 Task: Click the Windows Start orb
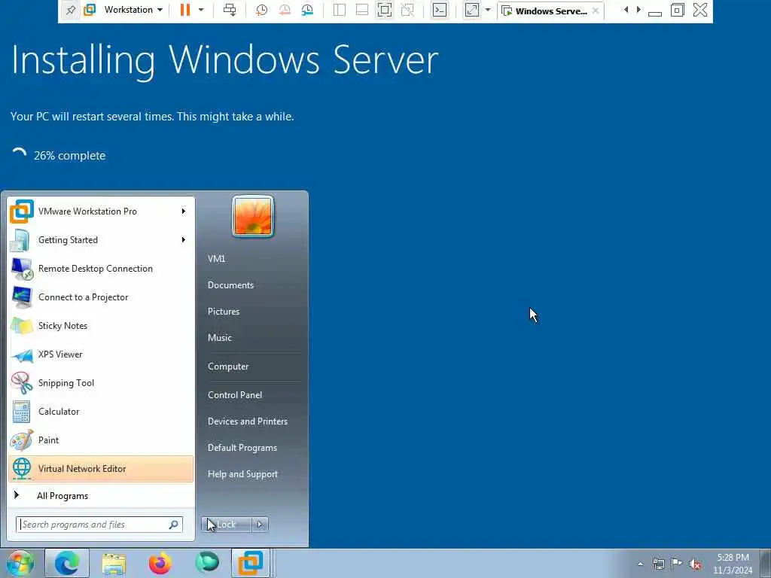coord(20,563)
